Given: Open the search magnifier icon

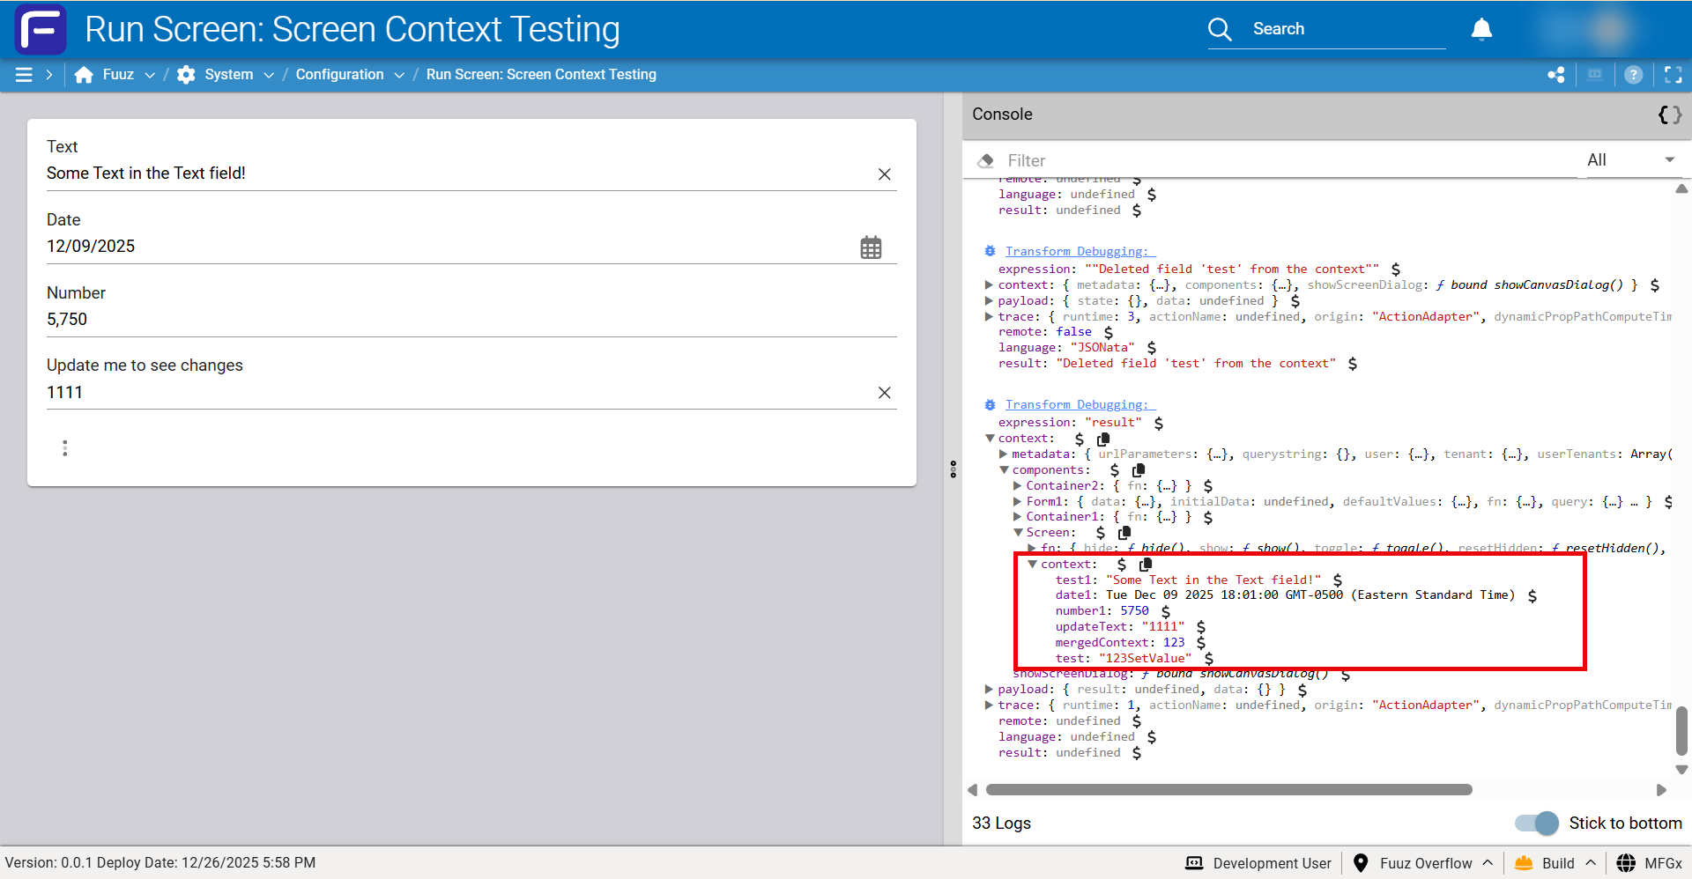Looking at the screenshot, I should [1220, 29].
